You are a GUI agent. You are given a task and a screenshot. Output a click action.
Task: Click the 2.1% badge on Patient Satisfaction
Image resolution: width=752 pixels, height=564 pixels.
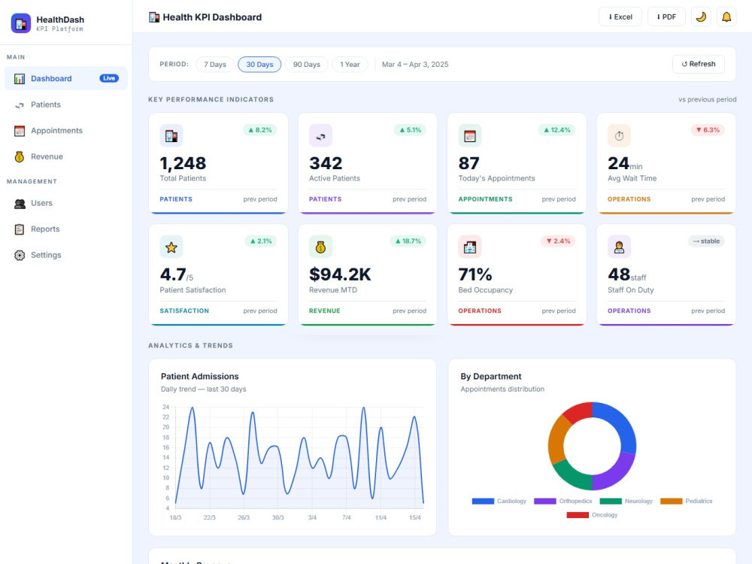coord(261,241)
